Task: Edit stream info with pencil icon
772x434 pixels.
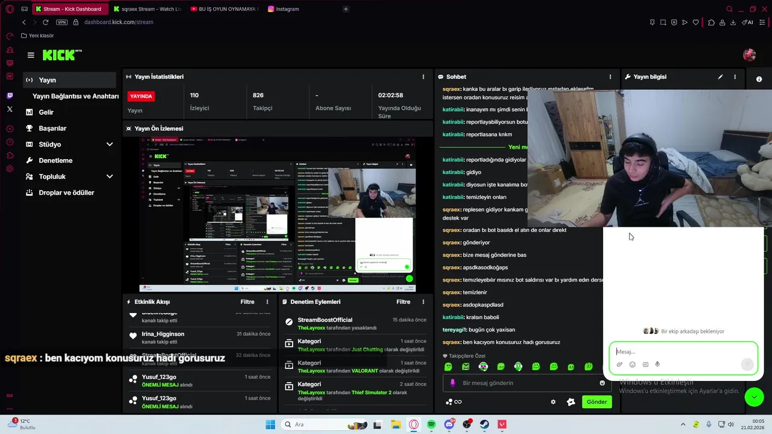Action: point(720,77)
